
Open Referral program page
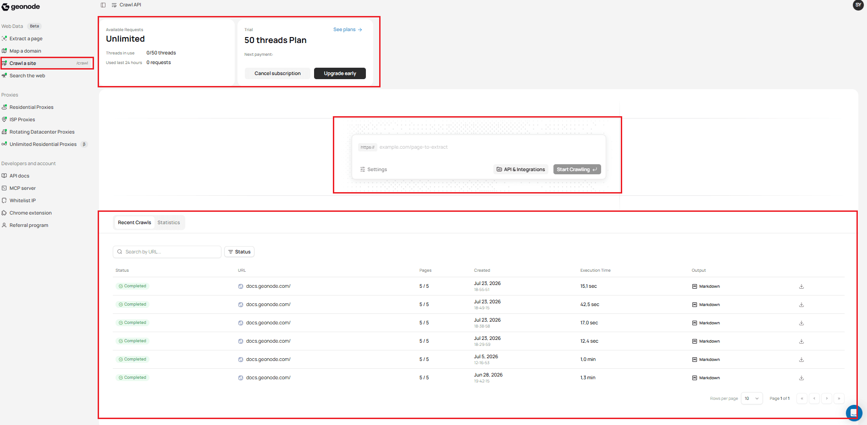coord(28,225)
